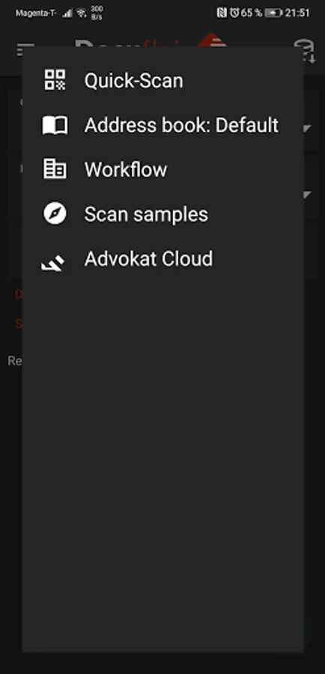Tap the Wi-Fi status icon
The width and height of the screenshot is (325, 674).
(x=81, y=13)
